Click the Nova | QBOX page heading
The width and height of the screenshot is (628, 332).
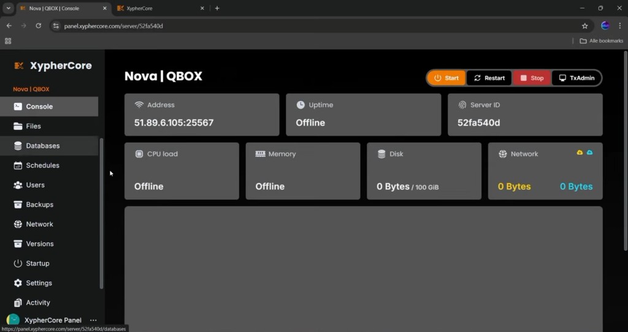(163, 76)
